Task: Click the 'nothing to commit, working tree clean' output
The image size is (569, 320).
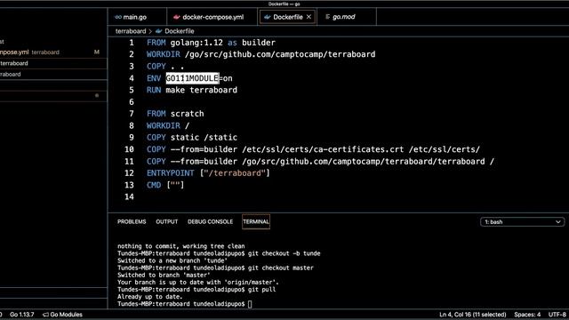Action: coord(180,246)
